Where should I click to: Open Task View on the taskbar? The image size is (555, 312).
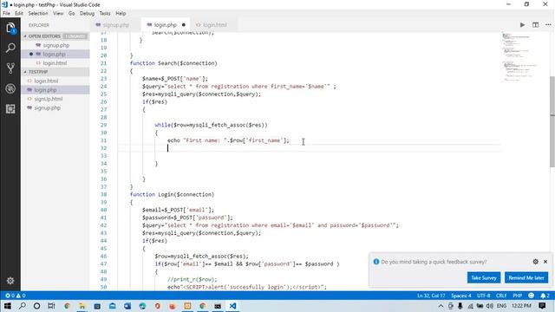point(51,306)
